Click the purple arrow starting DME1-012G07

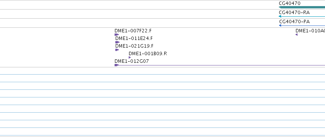tap(117, 65)
